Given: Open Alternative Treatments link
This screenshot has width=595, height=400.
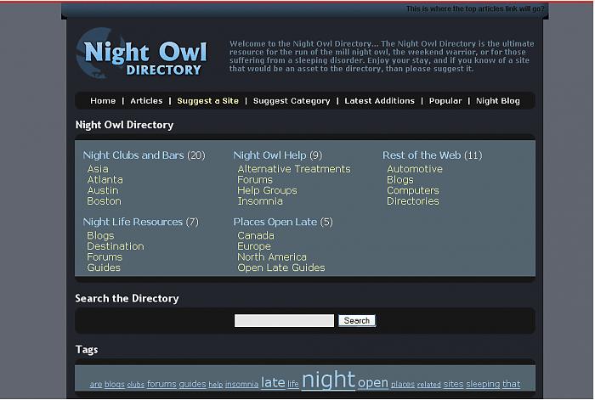Looking at the screenshot, I should pos(294,169).
